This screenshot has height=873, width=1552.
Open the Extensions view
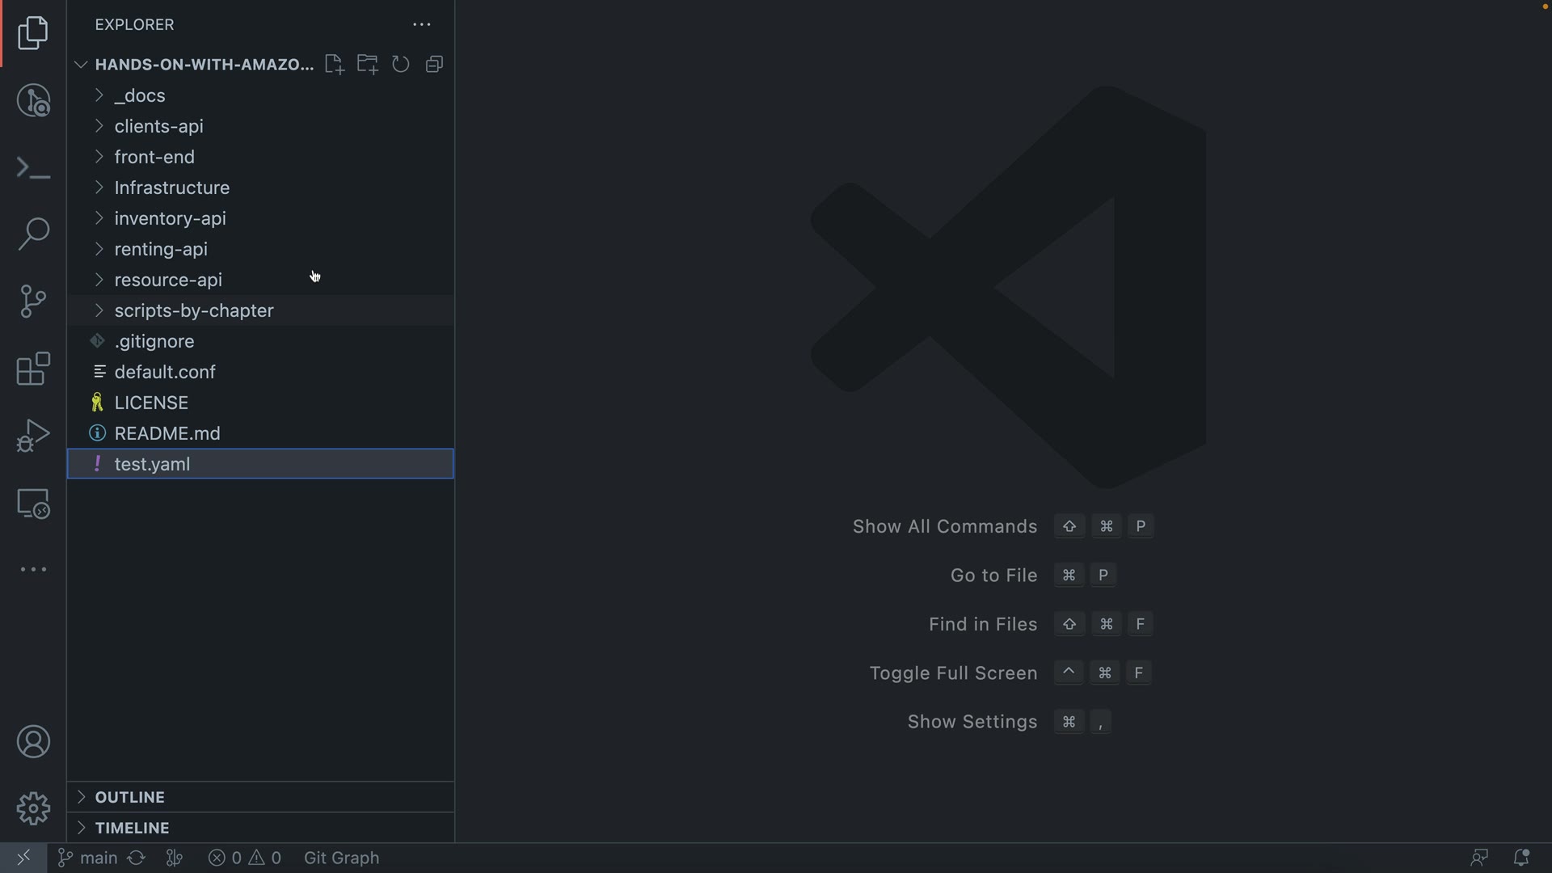click(33, 369)
